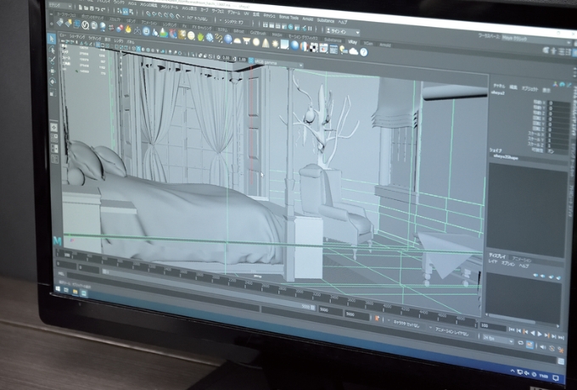Click the cone spotlight shelf icon
The height and width of the screenshot is (390, 577).
(266, 43)
